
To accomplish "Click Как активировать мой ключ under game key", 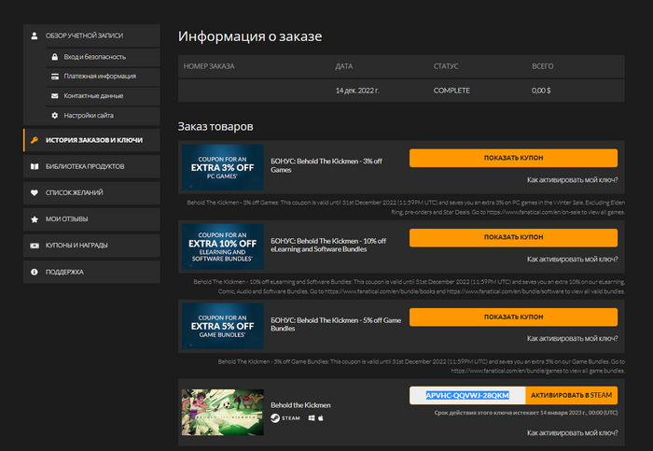I will [572, 433].
